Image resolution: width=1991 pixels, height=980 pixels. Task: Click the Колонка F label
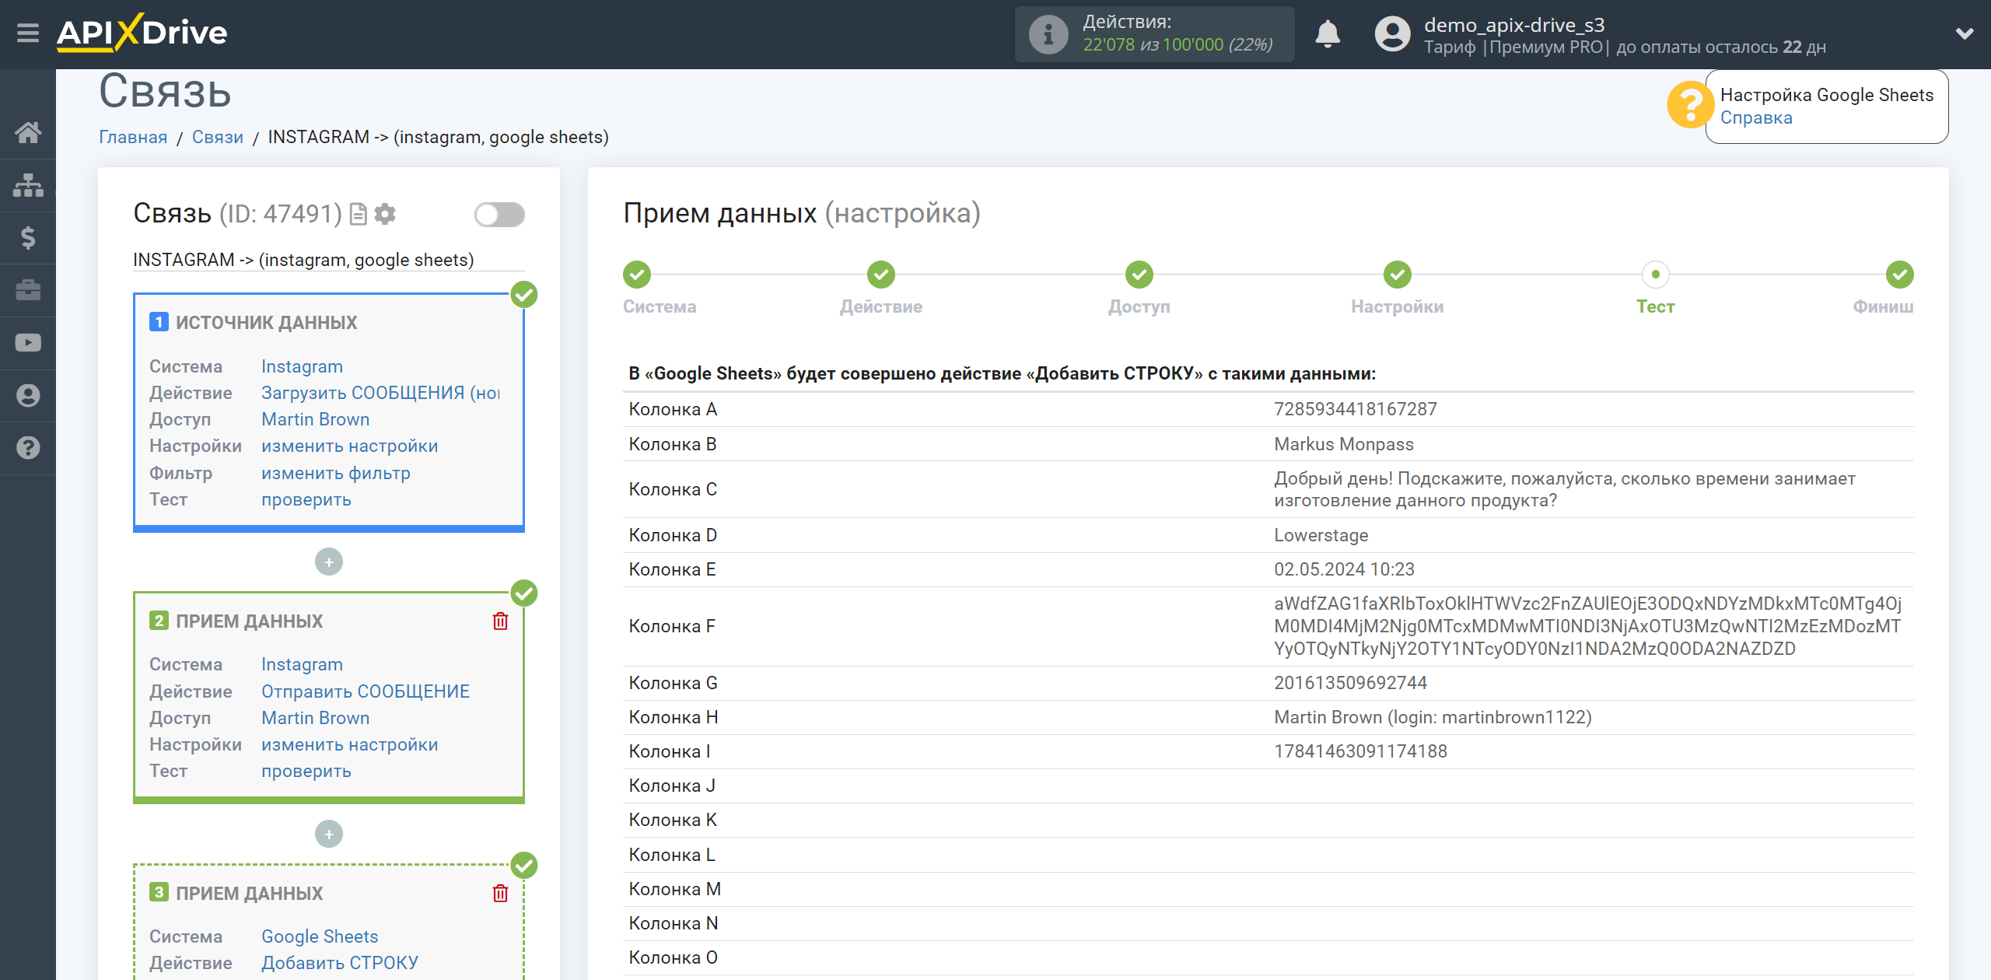672,626
